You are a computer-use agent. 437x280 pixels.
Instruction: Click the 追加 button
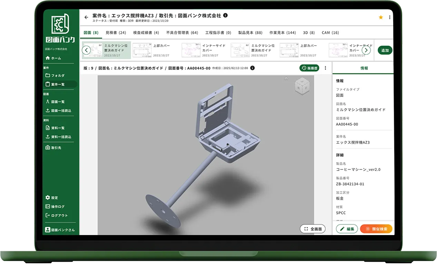coord(385,50)
